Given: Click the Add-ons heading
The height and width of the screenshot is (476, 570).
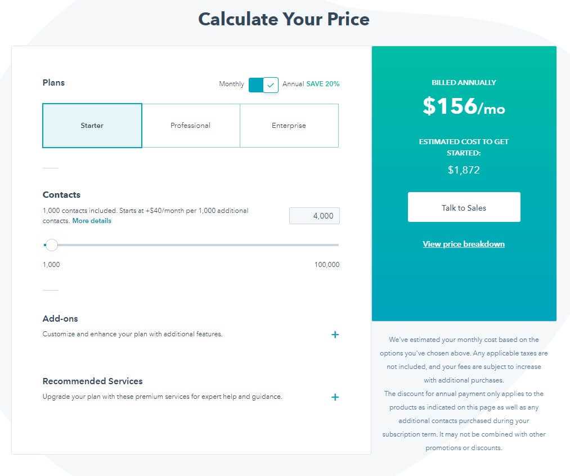Looking at the screenshot, I should pos(60,318).
